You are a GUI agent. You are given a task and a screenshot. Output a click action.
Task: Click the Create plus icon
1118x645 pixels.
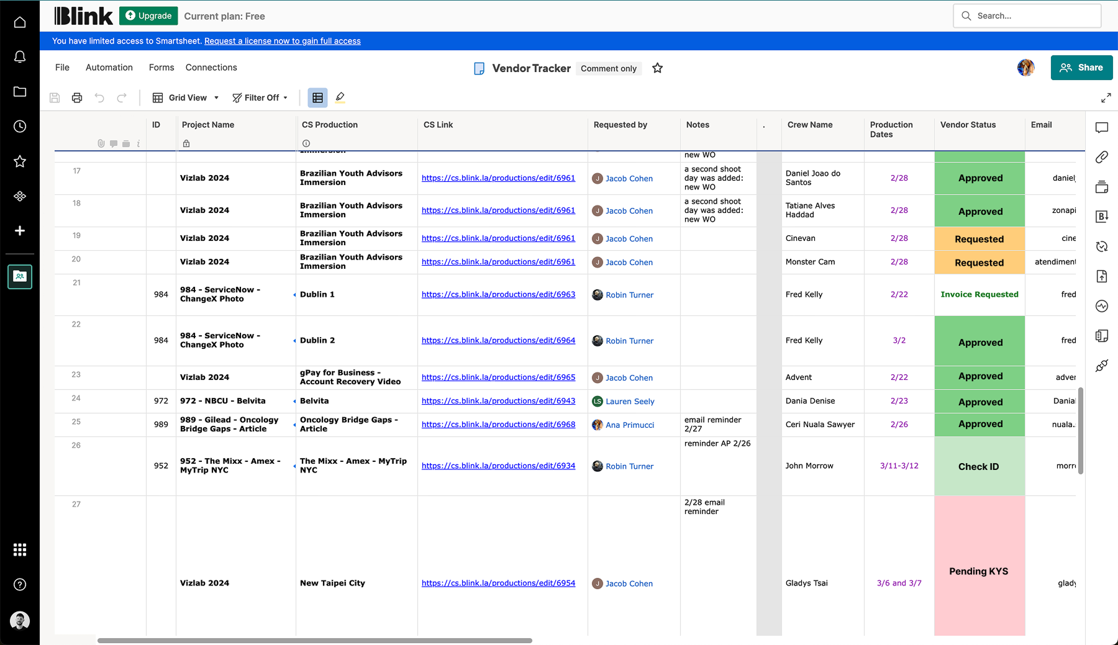[20, 231]
